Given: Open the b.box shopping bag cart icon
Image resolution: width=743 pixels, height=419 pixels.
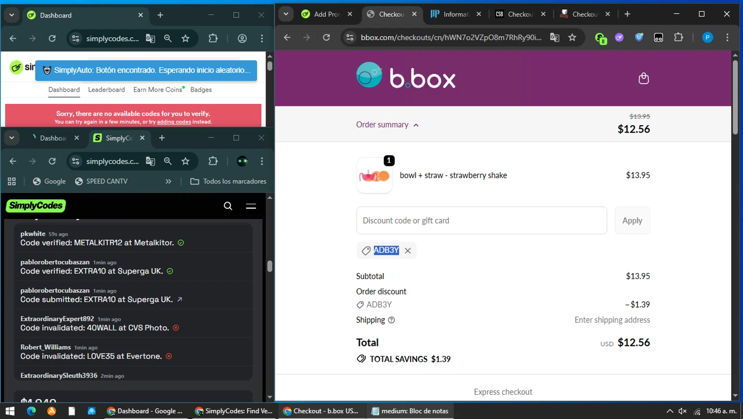Looking at the screenshot, I should pos(643,78).
